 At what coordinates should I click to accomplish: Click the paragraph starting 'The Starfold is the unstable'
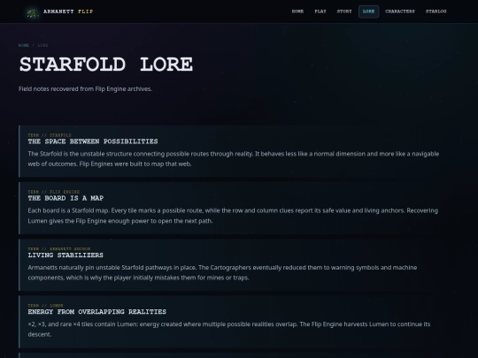pos(234,159)
